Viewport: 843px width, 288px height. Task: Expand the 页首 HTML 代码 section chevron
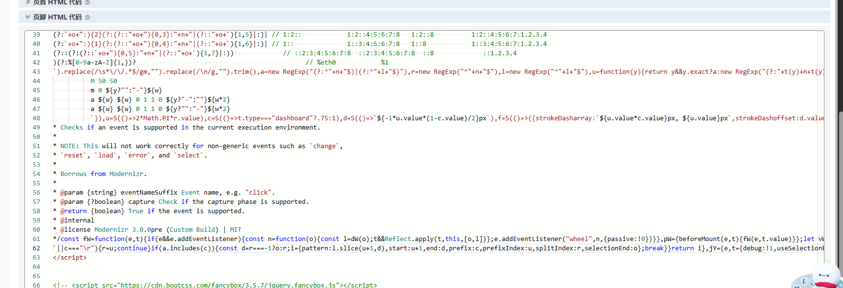pyautogui.click(x=28, y=2)
